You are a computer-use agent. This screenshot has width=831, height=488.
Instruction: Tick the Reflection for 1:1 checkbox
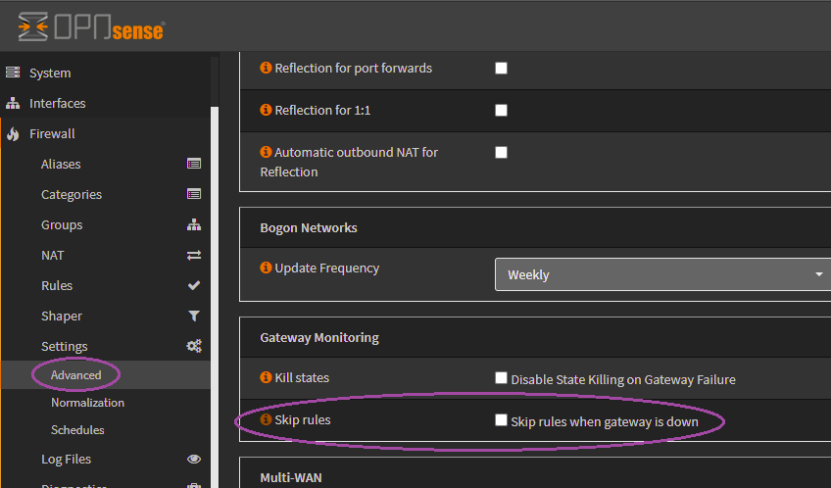point(501,111)
